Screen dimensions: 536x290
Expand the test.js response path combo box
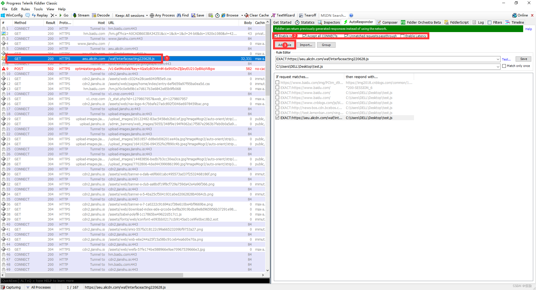(x=498, y=67)
